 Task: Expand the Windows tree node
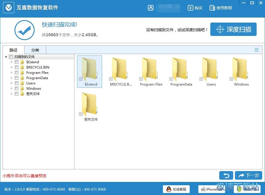point(11,89)
